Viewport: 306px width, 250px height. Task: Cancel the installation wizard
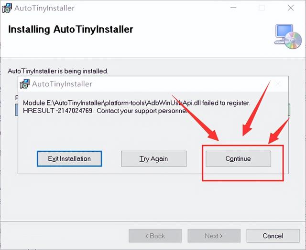[273, 236]
